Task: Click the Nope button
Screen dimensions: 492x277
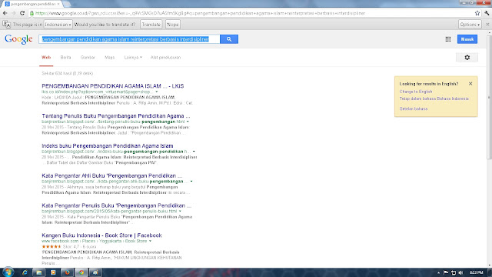Action: [172, 25]
